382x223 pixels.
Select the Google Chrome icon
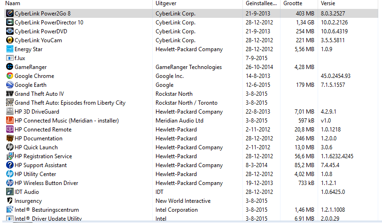[x=9, y=76]
